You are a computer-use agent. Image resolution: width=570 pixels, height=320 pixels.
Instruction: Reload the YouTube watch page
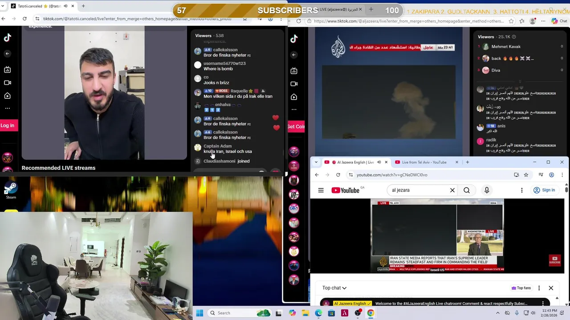pyautogui.click(x=338, y=175)
